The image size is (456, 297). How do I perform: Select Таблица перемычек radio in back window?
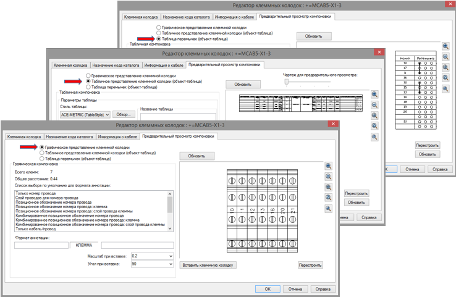(159, 39)
